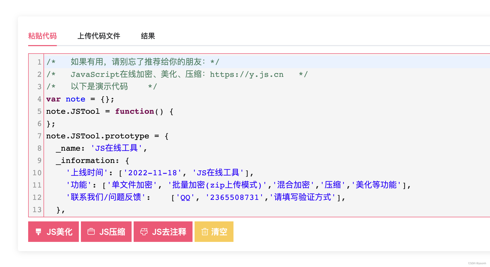Open the 上传代码文件 tab
Viewport: 490px width, 267px height.
[x=99, y=36]
